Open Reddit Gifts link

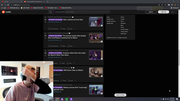point(110,23)
